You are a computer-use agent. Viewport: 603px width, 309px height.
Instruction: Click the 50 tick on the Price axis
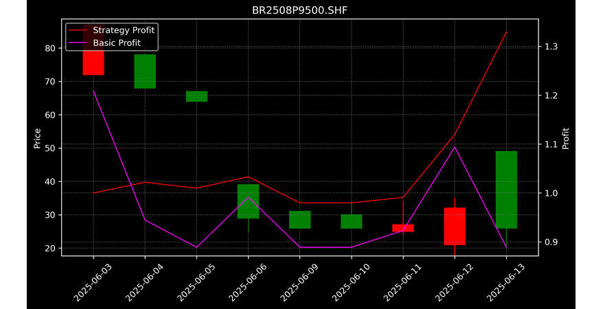tap(50, 148)
